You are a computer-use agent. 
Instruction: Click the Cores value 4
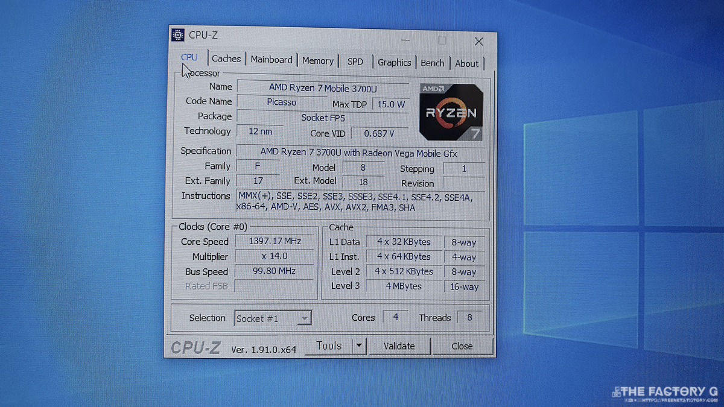point(396,317)
